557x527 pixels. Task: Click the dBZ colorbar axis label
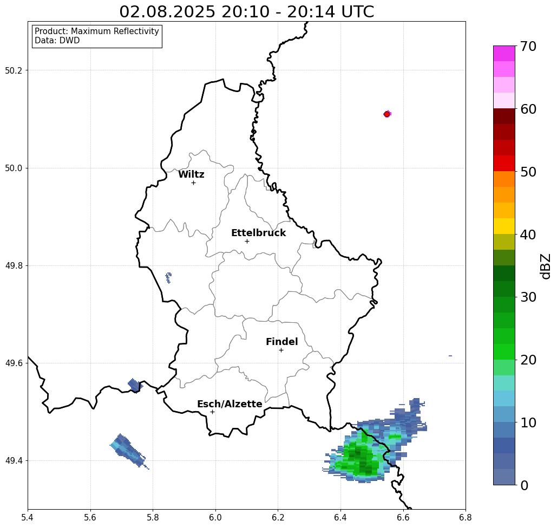pos(546,266)
